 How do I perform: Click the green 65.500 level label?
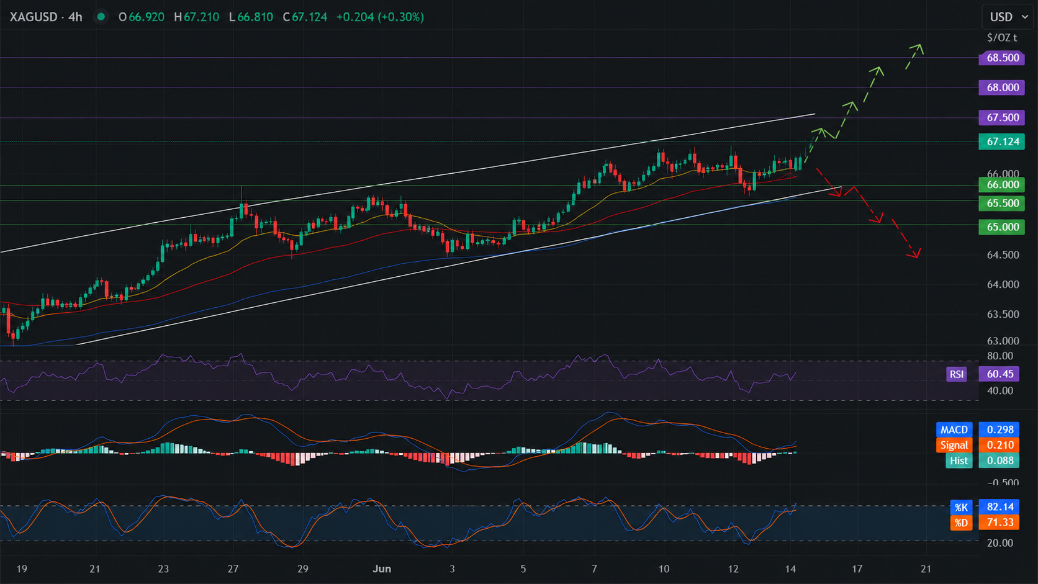[x=1002, y=203]
